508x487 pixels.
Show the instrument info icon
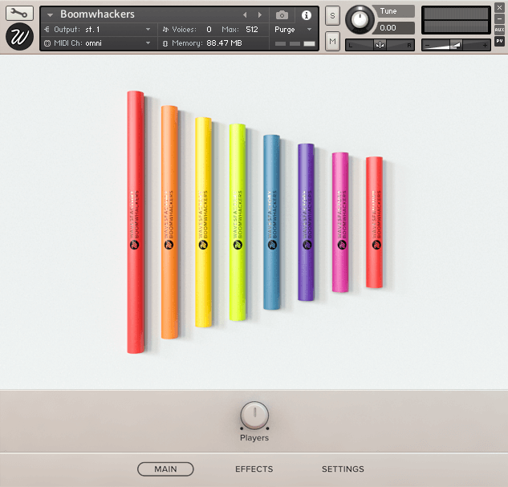pyautogui.click(x=306, y=15)
